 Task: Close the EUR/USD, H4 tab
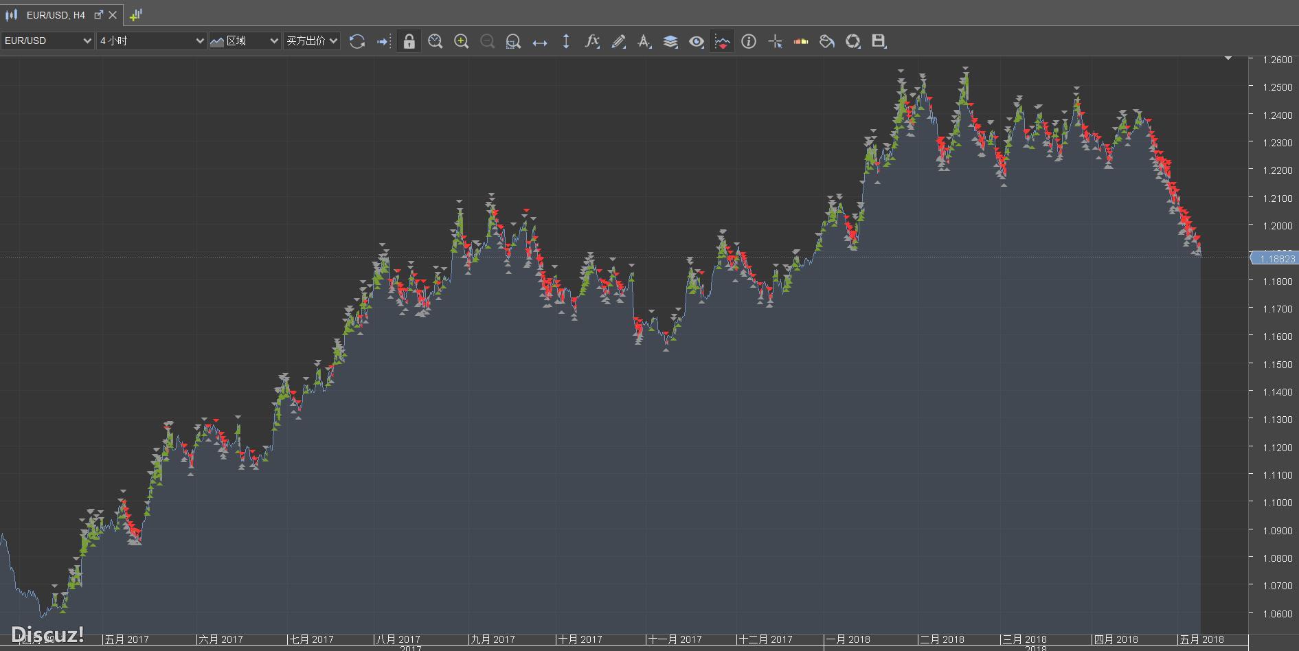113,14
